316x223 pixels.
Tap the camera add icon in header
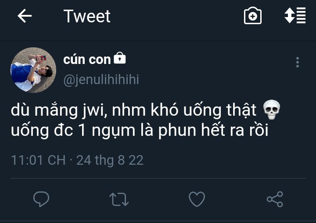tap(253, 16)
